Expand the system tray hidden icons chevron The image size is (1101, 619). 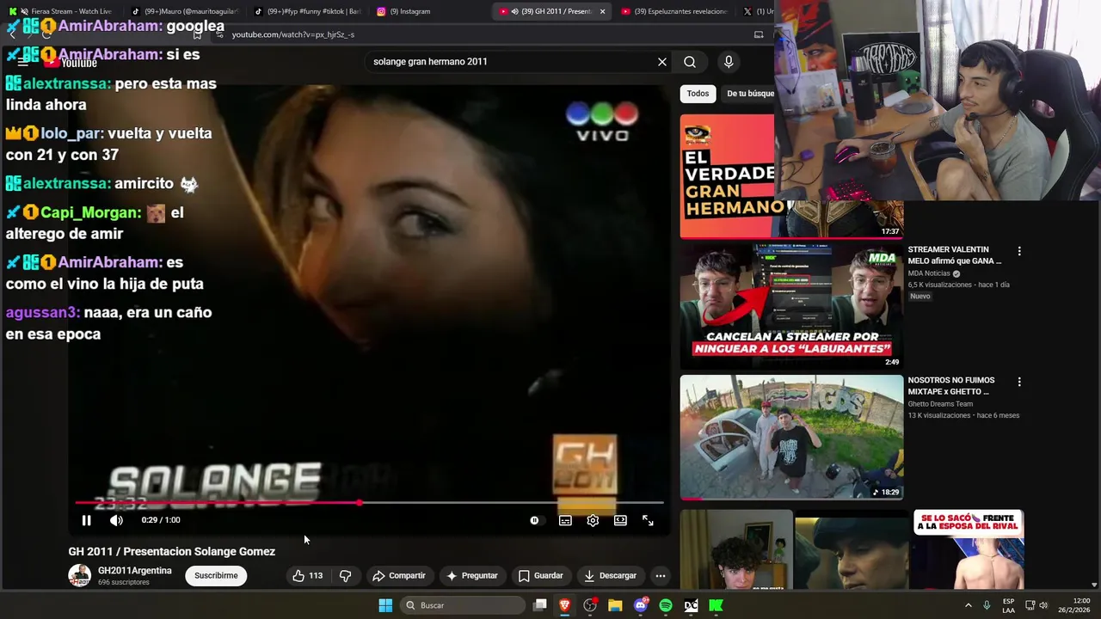coord(968,605)
